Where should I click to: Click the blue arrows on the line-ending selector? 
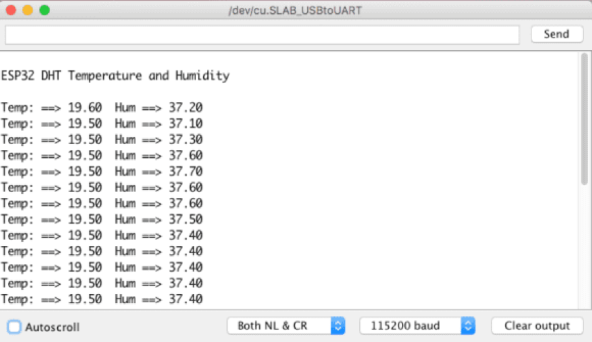pyautogui.click(x=337, y=326)
